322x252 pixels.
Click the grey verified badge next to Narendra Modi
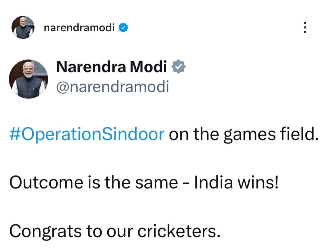tap(179, 66)
